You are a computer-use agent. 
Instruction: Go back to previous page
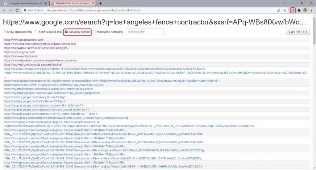(x=4, y=10)
